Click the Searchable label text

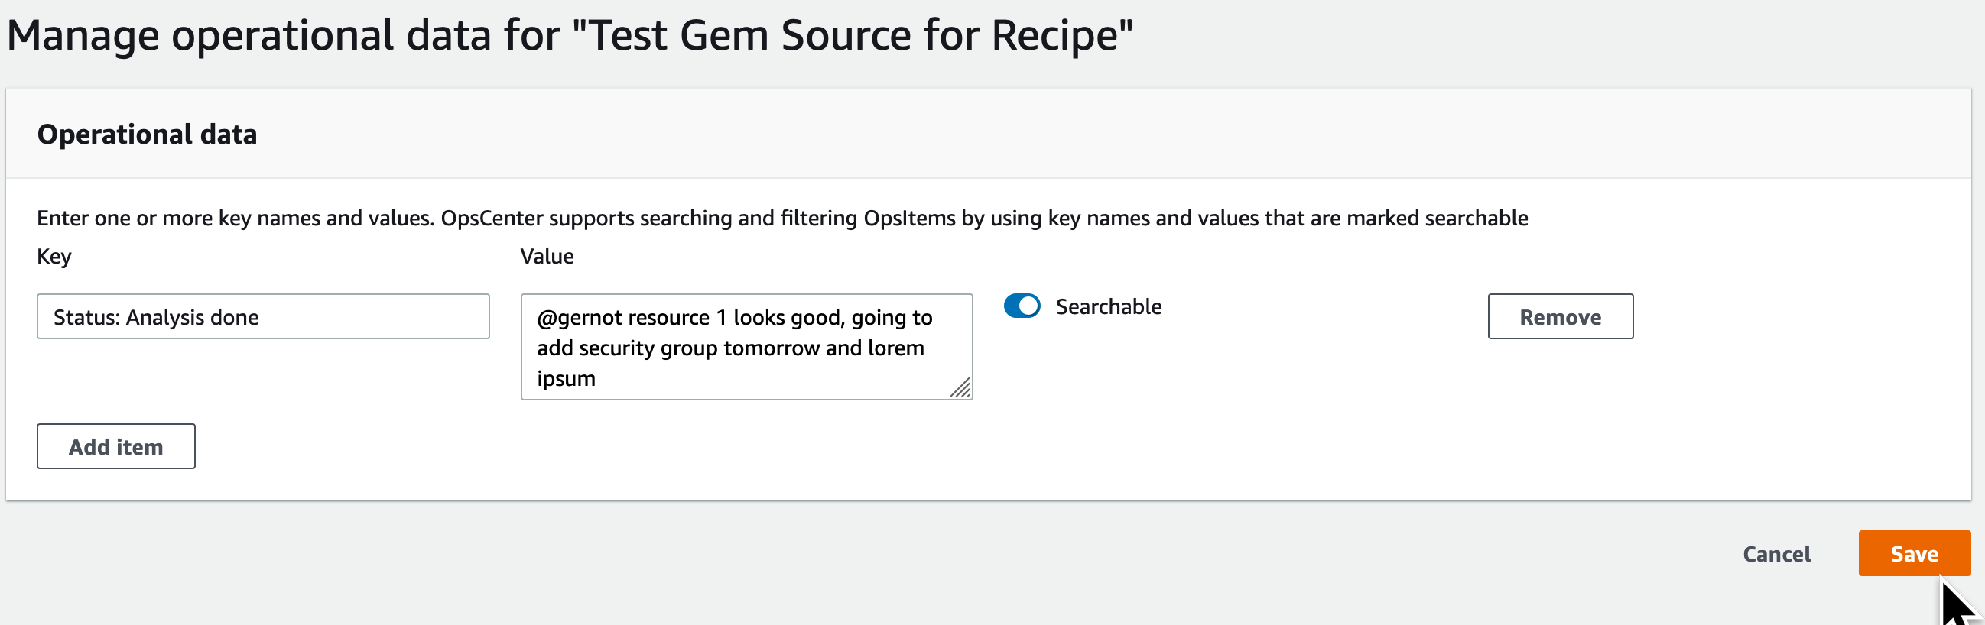tap(1108, 306)
